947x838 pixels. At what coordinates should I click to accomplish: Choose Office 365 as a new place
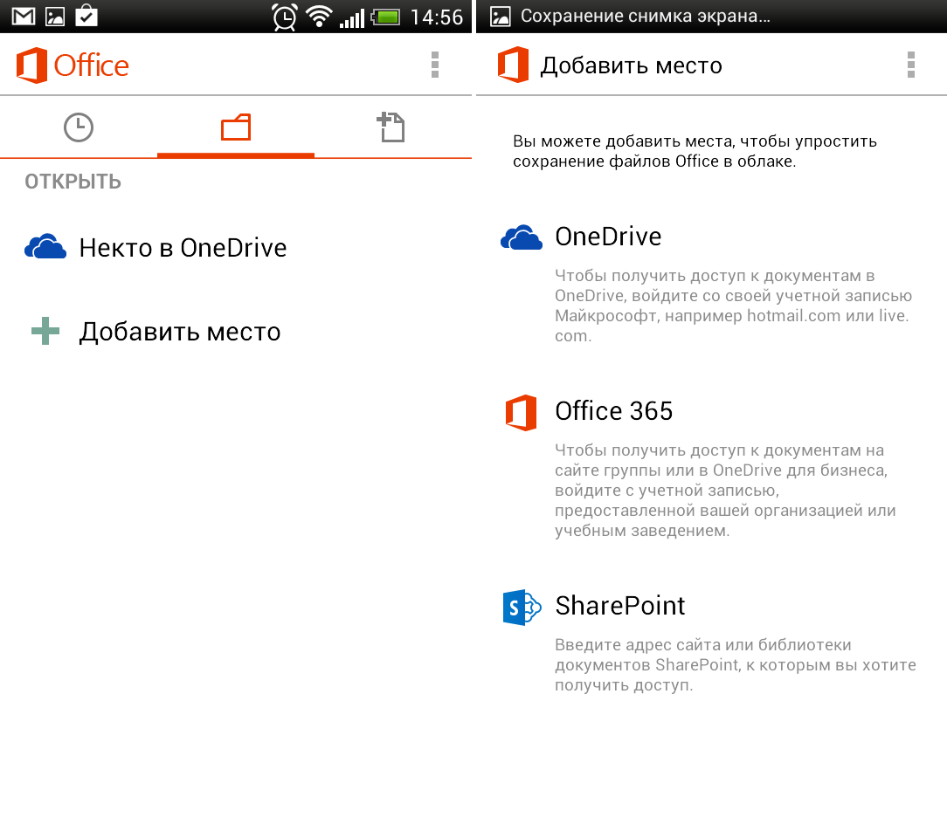[711, 468]
